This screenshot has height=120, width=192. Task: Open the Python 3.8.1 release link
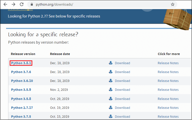[21, 63]
